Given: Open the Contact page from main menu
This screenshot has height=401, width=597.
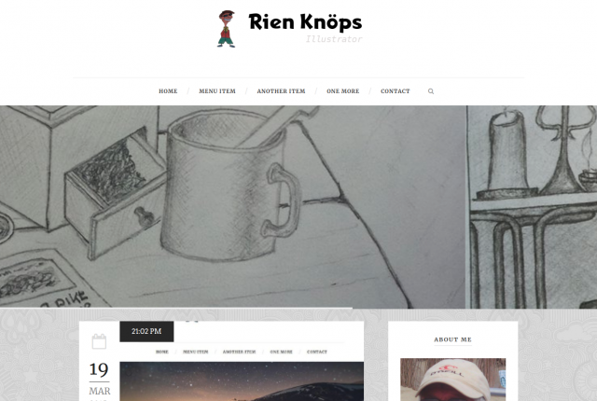Looking at the screenshot, I should 396,91.
